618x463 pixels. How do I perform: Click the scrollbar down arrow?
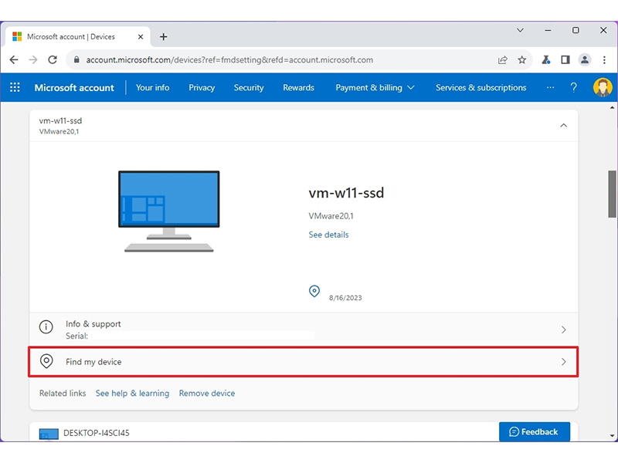612,436
